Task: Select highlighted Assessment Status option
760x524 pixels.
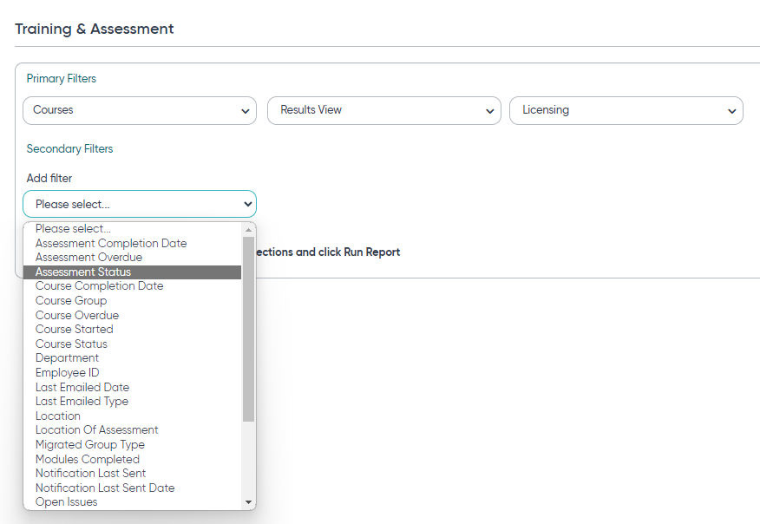Action: point(133,272)
